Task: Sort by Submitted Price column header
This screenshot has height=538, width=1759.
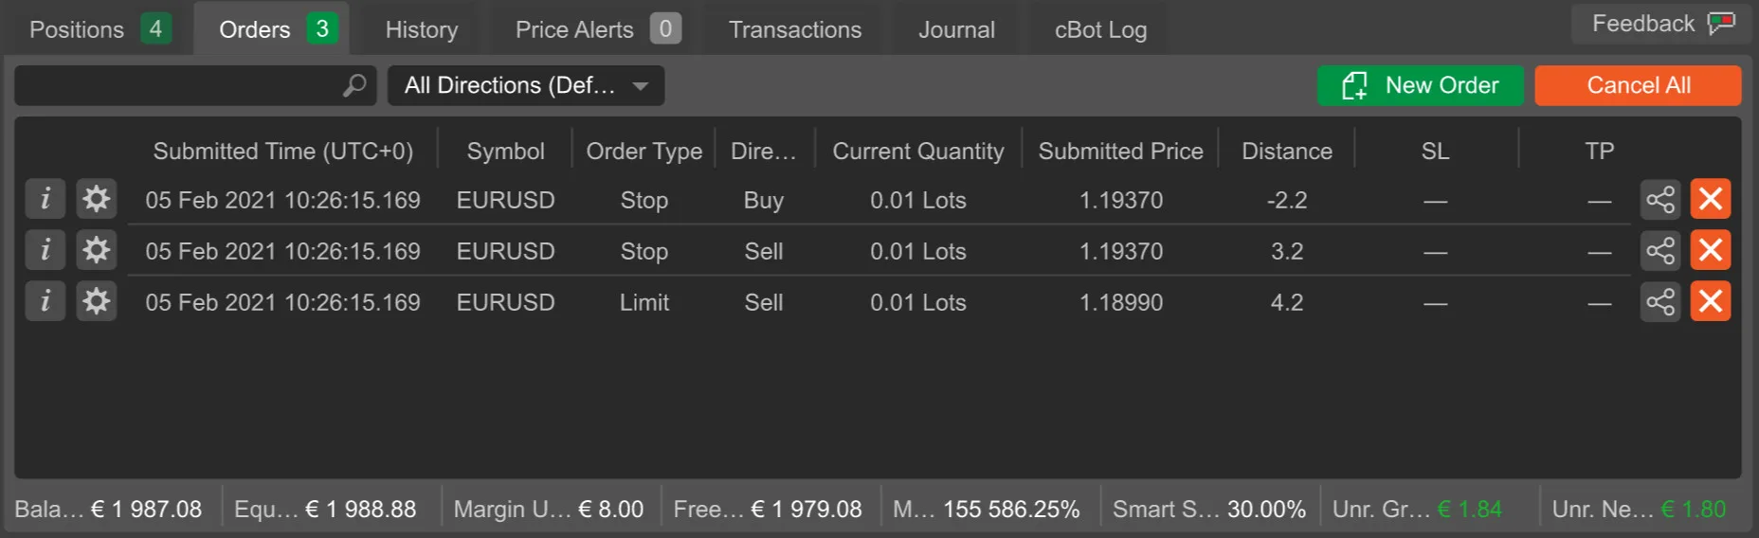Action: point(1120,151)
